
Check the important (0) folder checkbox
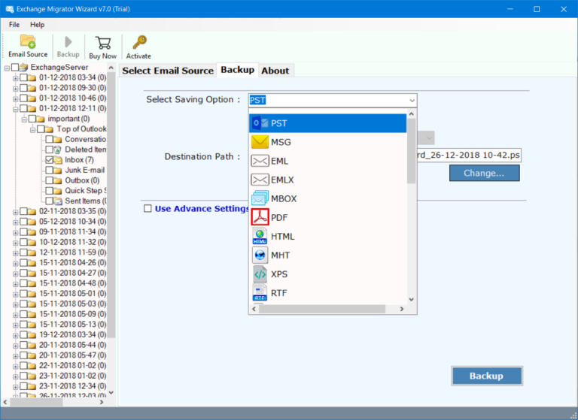32,119
